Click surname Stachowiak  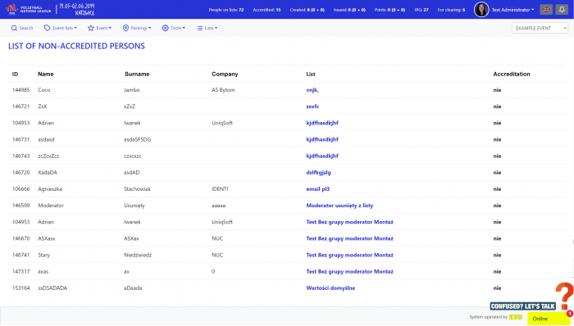click(x=137, y=189)
